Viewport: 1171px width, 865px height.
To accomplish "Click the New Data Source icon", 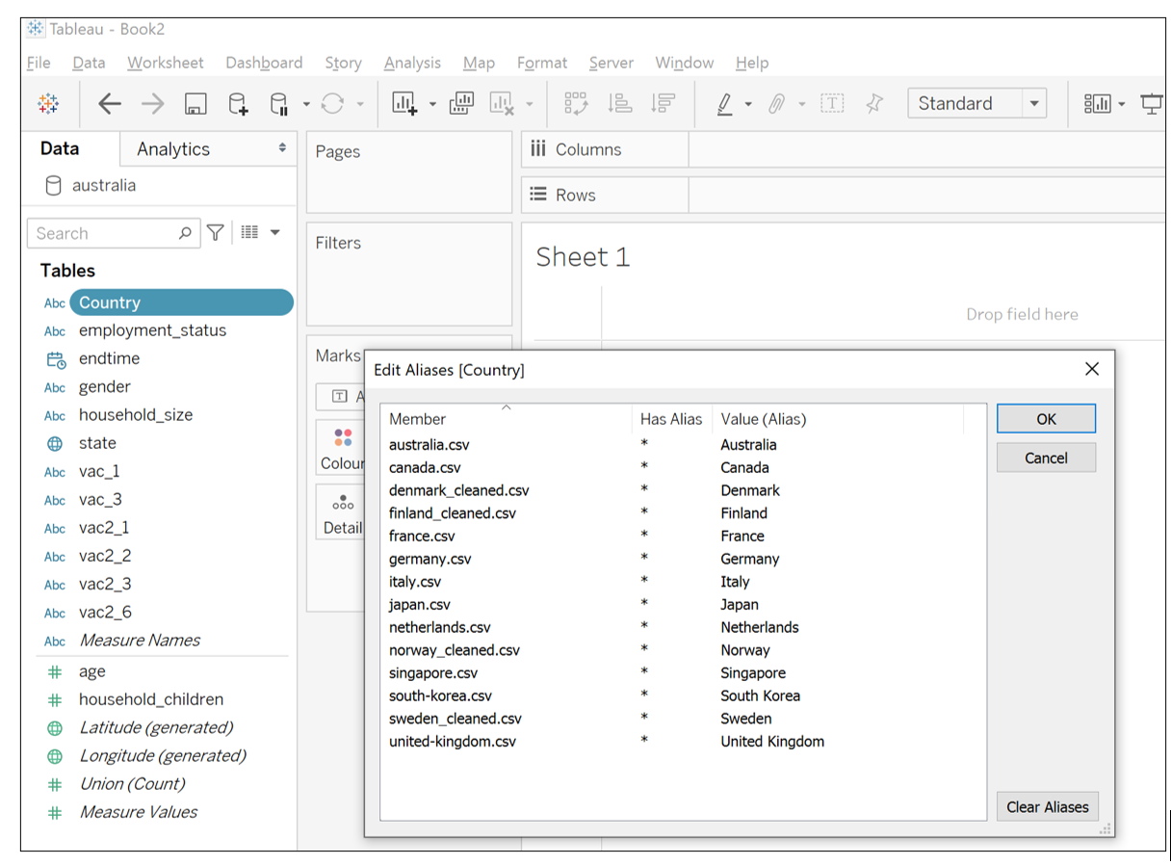I will tap(237, 104).
